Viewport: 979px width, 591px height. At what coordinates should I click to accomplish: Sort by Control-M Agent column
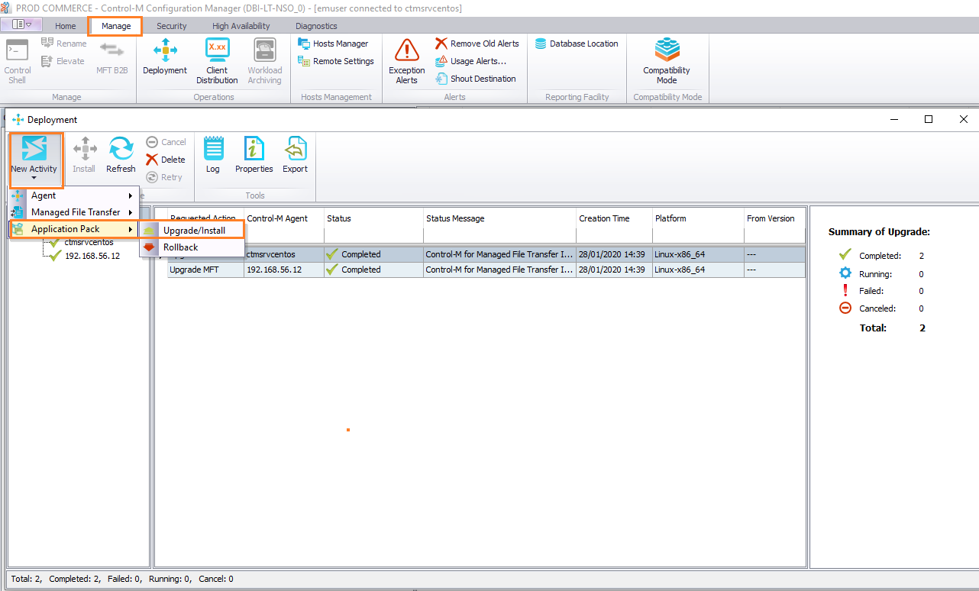pos(284,218)
